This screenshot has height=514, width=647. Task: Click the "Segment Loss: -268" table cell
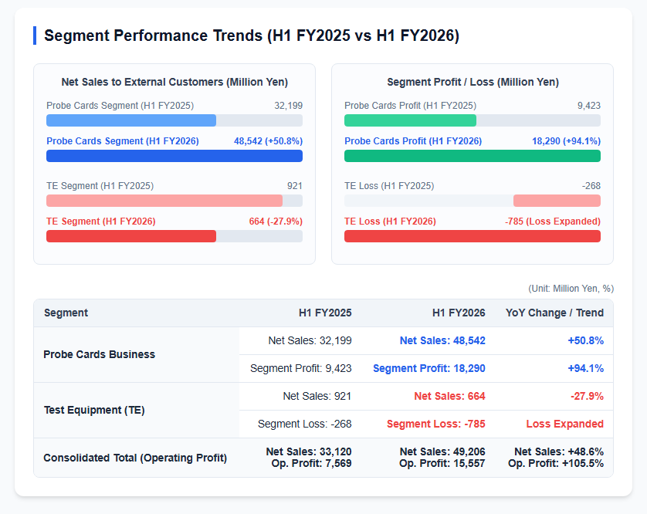304,424
